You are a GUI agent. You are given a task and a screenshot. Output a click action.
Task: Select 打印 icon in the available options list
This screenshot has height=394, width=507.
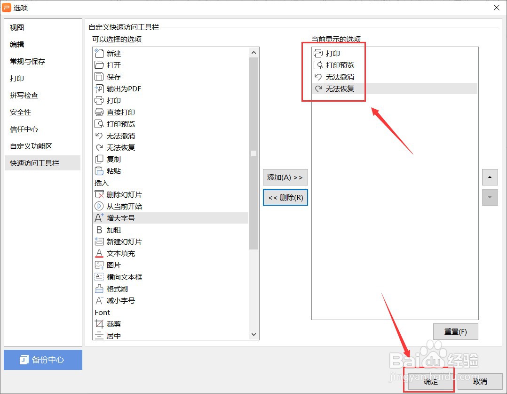coord(99,100)
